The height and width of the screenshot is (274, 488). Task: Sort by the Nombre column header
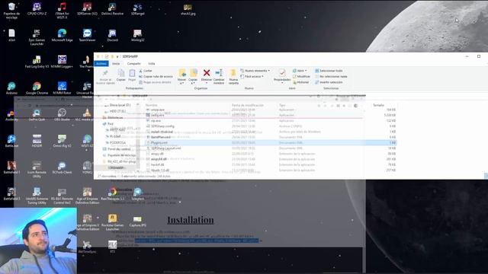point(151,105)
